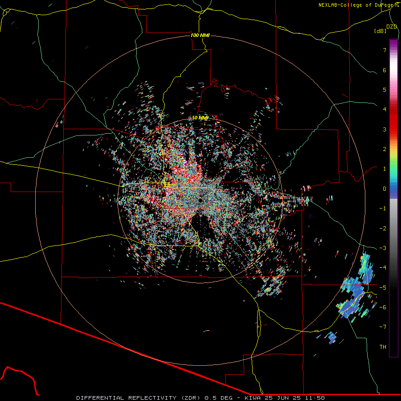Click the "-3" tick on color scale
The image size is (401, 401).
pos(383,248)
